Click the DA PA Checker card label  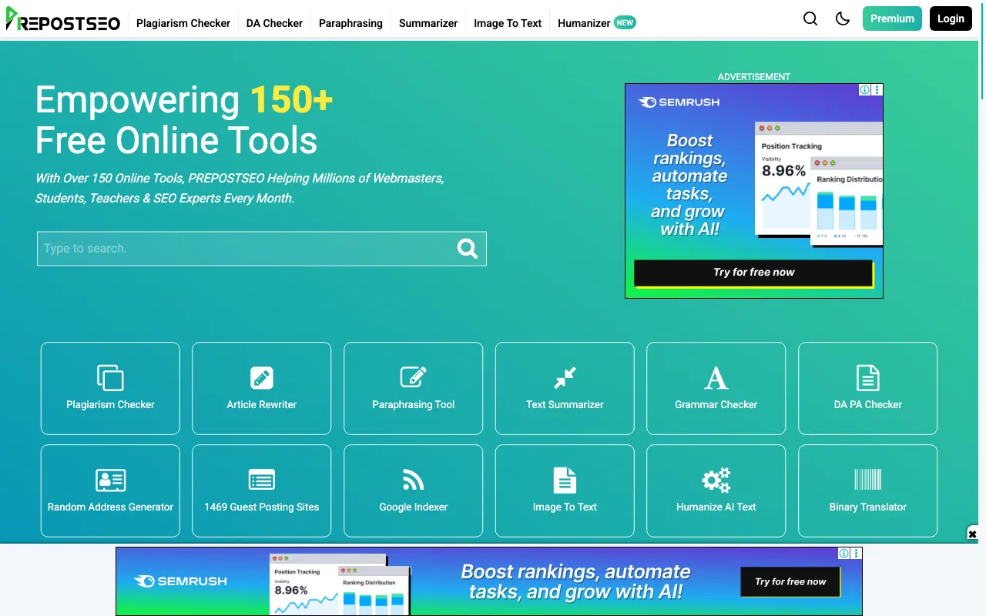[868, 404]
